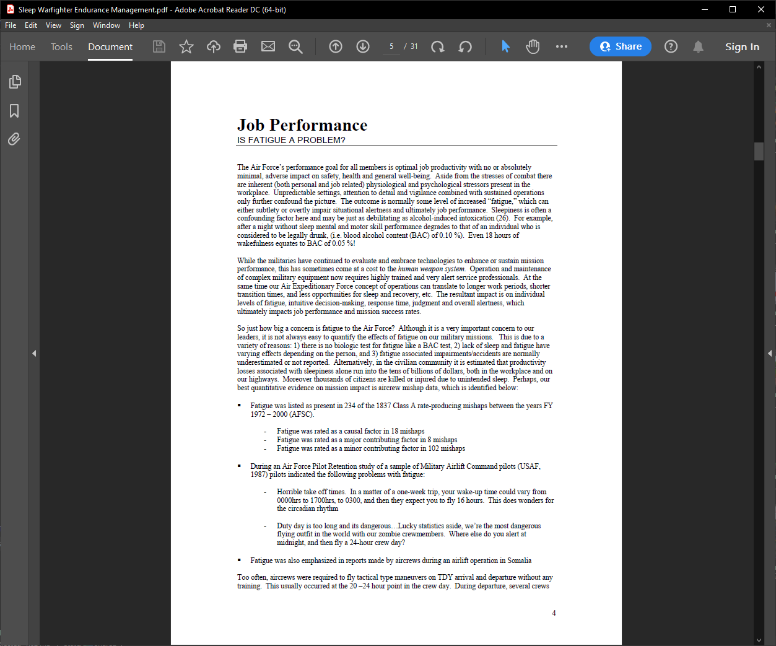Click the vertical scrollbar thumb

759,151
